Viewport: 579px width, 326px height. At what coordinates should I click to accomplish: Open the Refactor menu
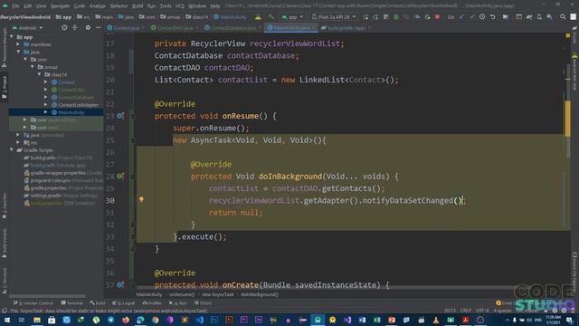[x=119, y=6]
